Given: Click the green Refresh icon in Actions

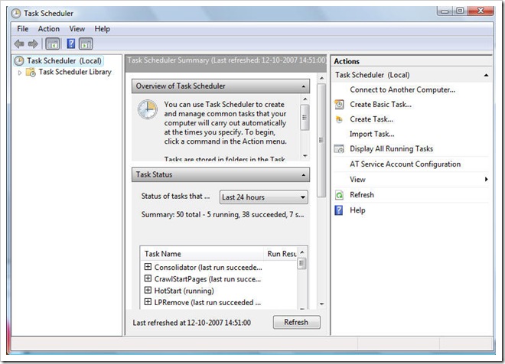Looking at the screenshot, I should click(339, 195).
